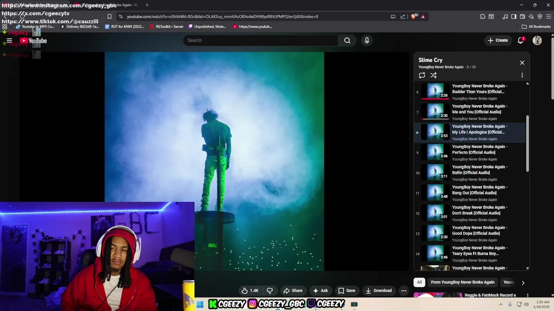This screenshot has width=554, height=311.
Task: Click the YouTube logo
Action: tap(33, 41)
